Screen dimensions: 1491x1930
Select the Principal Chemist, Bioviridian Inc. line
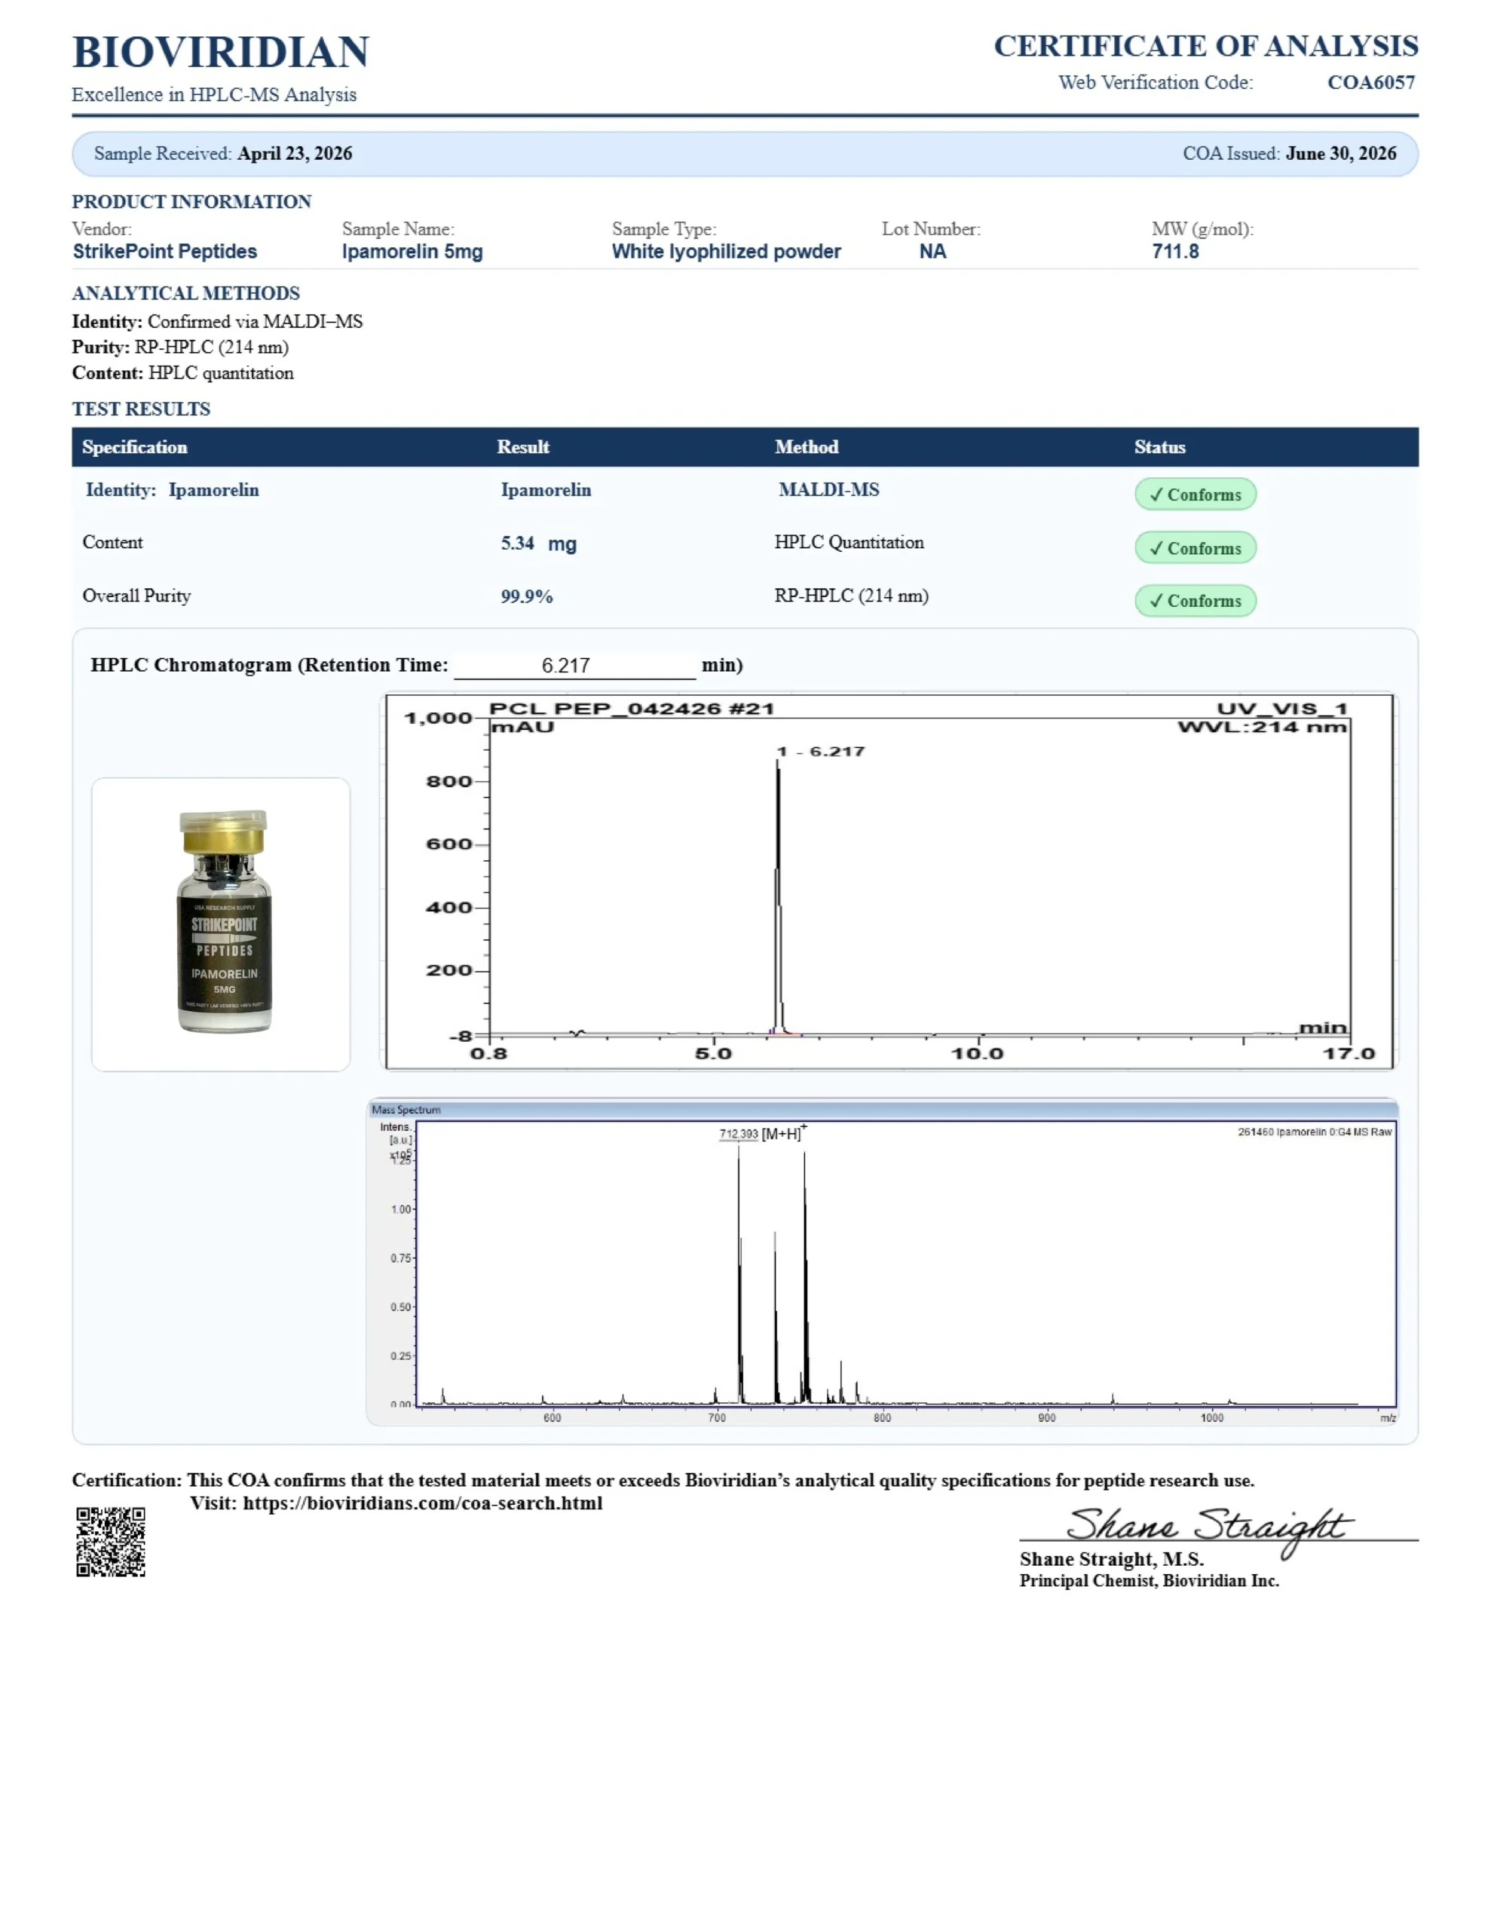pyautogui.click(x=1149, y=1581)
